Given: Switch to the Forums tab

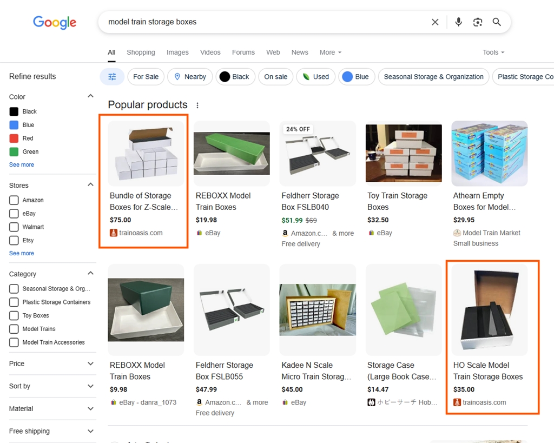Looking at the screenshot, I should 243,52.
